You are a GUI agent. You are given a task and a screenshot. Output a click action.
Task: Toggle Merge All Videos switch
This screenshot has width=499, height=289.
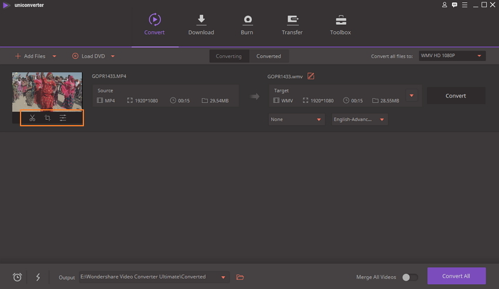click(410, 277)
